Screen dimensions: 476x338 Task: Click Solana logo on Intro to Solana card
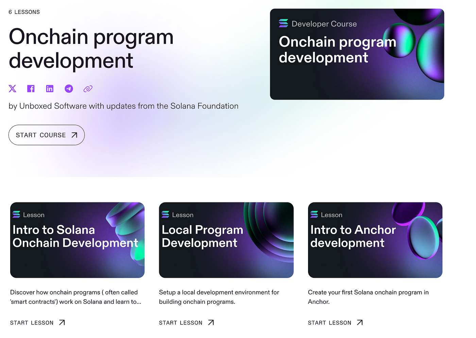click(16, 214)
